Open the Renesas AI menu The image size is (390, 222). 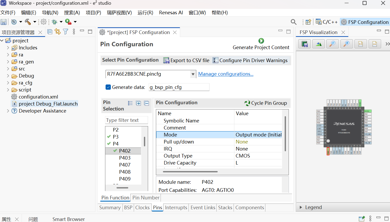click(171, 12)
